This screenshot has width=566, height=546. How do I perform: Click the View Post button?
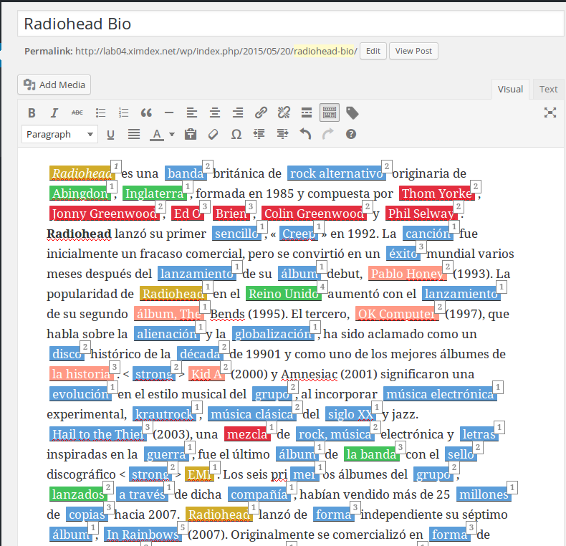(413, 51)
